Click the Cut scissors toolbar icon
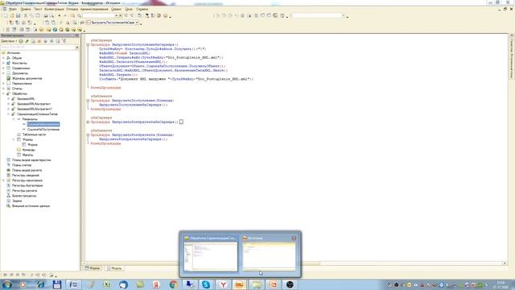Image resolution: width=515 pixels, height=290 pixels. [25, 15]
